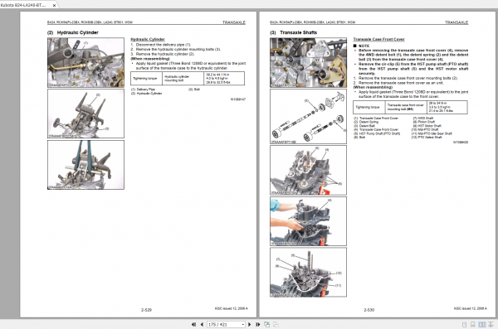
Task: Click page number 2-530
Action: tap(369, 310)
